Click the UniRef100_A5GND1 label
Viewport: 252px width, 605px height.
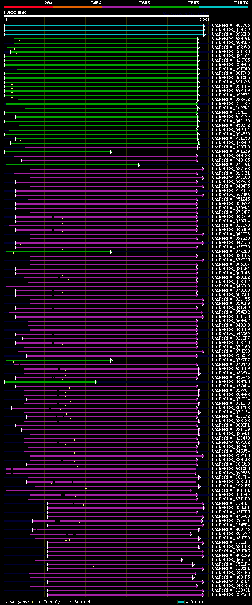231,295
